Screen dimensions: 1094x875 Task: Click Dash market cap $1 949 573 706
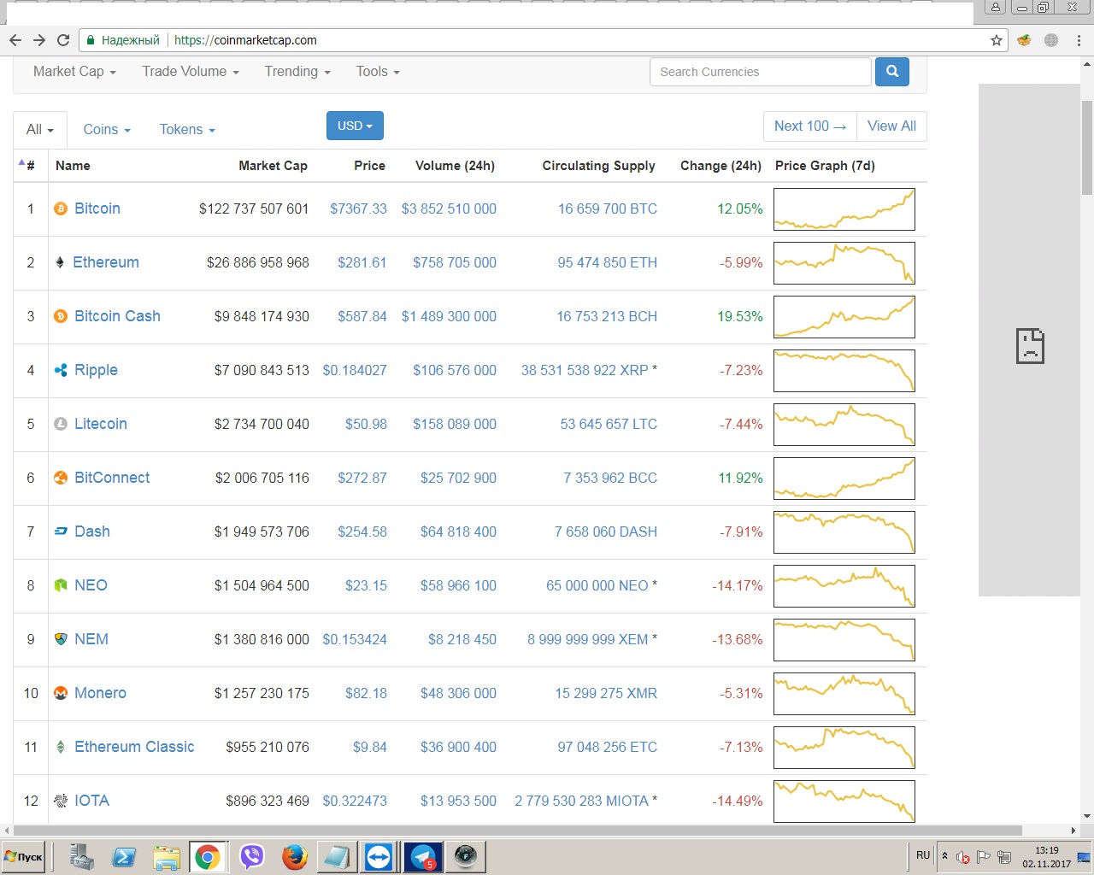[262, 531]
